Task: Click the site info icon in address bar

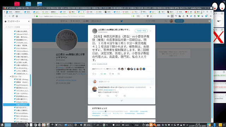Action: (34, 16)
